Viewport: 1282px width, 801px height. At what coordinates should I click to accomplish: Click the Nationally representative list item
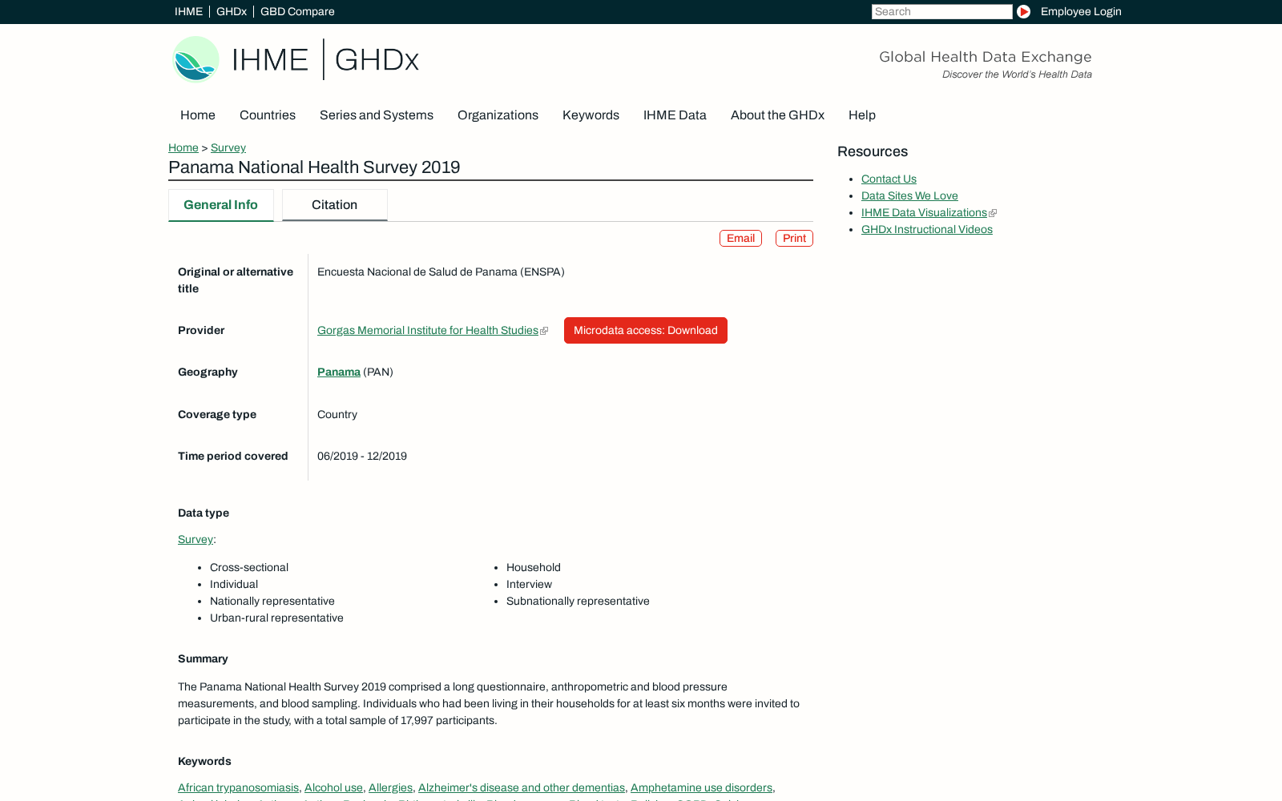pyautogui.click(x=272, y=602)
